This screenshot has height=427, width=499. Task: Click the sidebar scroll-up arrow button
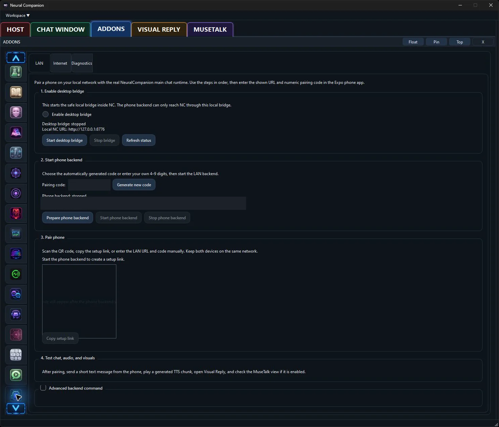tap(16, 58)
